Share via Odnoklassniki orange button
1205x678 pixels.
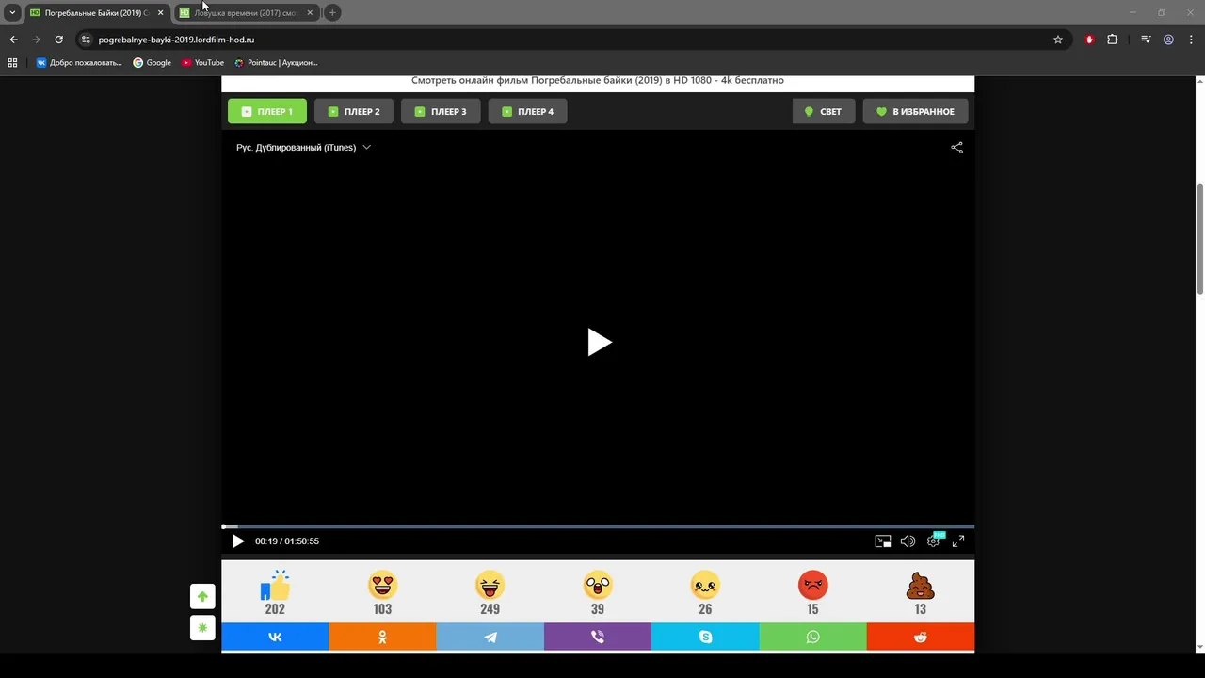coord(382,638)
